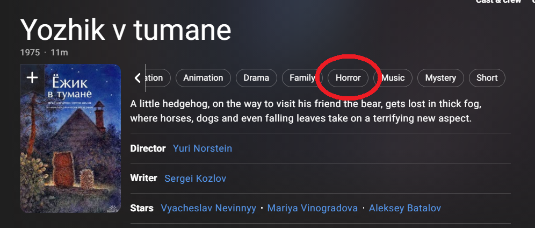535x228 pixels.
Task: Click the circled Horror genre chip
Action: 348,78
